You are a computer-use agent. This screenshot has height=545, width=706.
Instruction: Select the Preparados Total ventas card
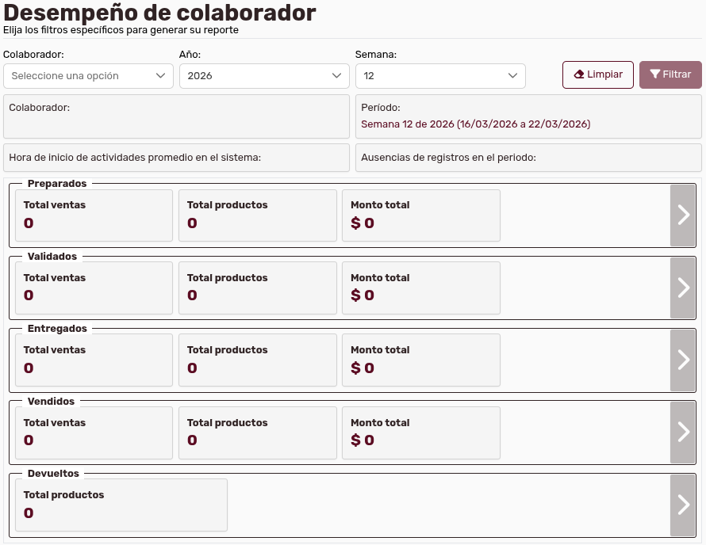94,215
